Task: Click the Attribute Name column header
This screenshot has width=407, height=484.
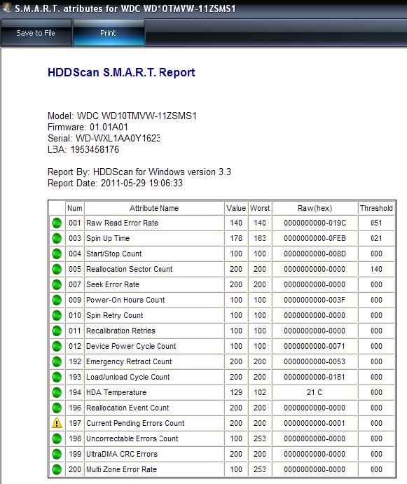Action: tap(154, 208)
